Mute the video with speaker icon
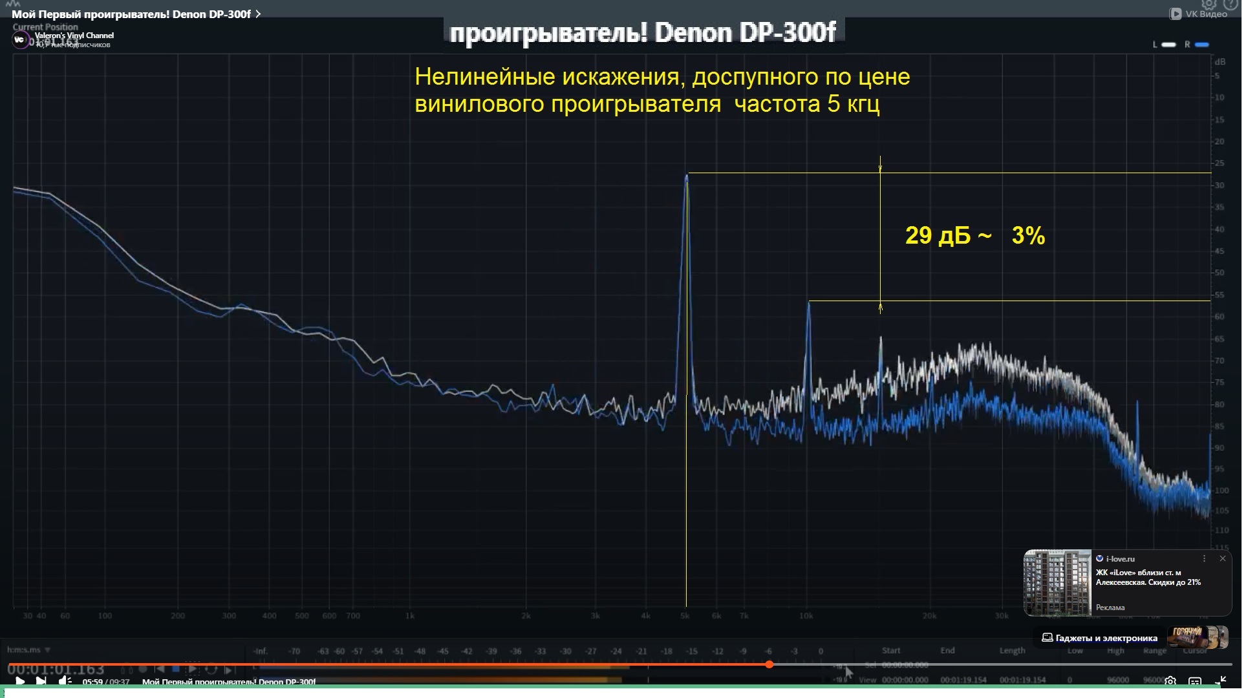 pos(65,681)
